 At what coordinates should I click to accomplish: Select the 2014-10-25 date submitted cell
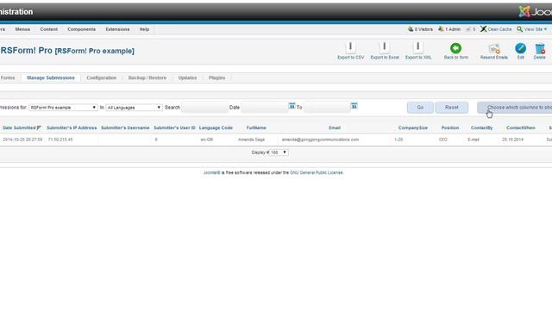pos(22,139)
